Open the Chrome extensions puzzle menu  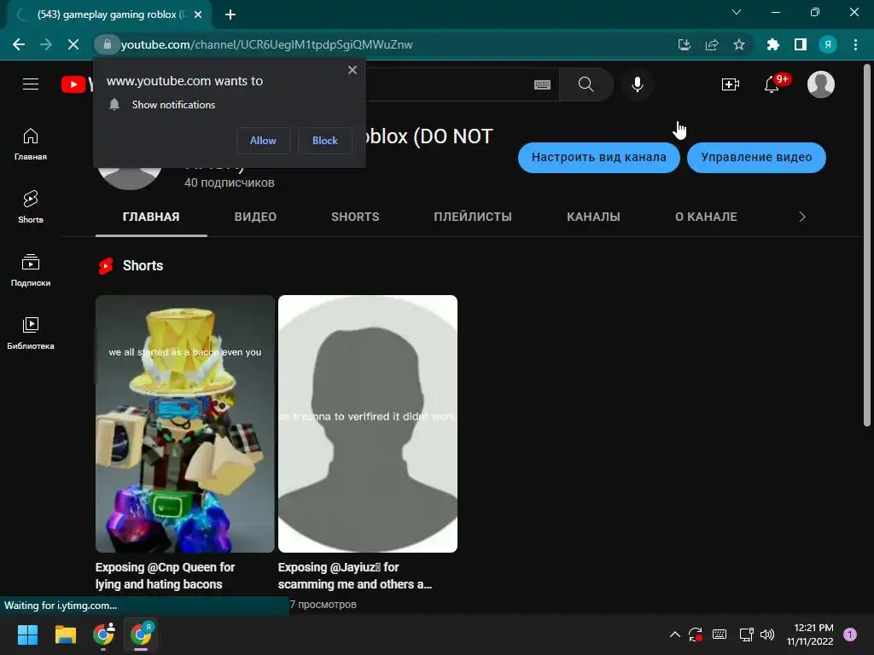pyautogui.click(x=772, y=44)
